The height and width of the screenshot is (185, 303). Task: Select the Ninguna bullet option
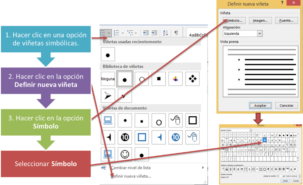click(108, 79)
